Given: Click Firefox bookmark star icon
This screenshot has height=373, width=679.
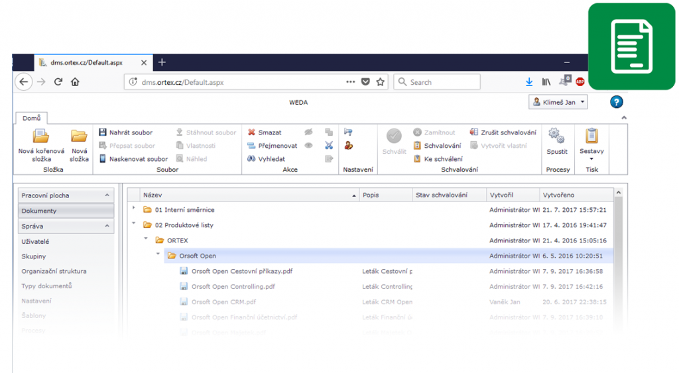Looking at the screenshot, I should point(380,82).
